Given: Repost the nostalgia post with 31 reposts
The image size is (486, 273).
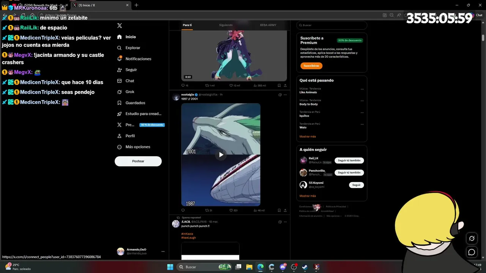Looking at the screenshot, I should (209, 210).
